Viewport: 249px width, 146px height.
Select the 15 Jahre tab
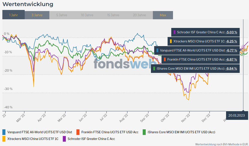[113, 15]
